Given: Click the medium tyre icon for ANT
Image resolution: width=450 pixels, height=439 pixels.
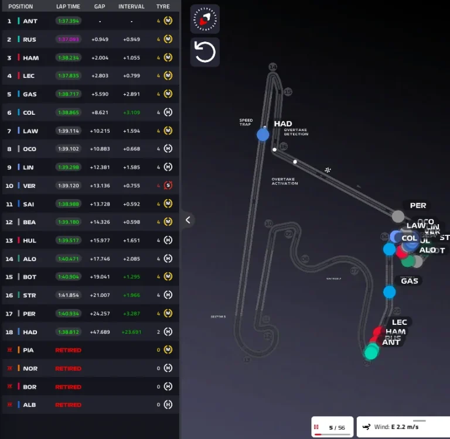Looking at the screenshot, I should [168, 20].
